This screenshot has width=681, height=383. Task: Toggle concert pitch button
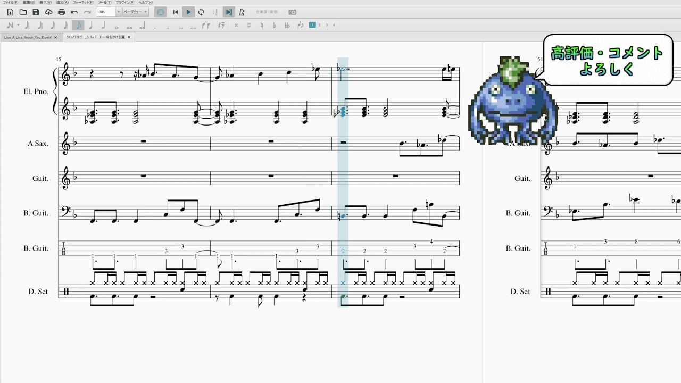coord(267,12)
